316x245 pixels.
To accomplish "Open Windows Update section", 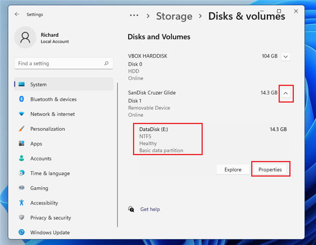I will (64, 232).
